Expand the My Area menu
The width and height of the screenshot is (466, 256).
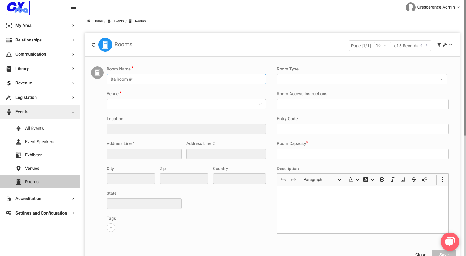pyautogui.click(x=40, y=26)
